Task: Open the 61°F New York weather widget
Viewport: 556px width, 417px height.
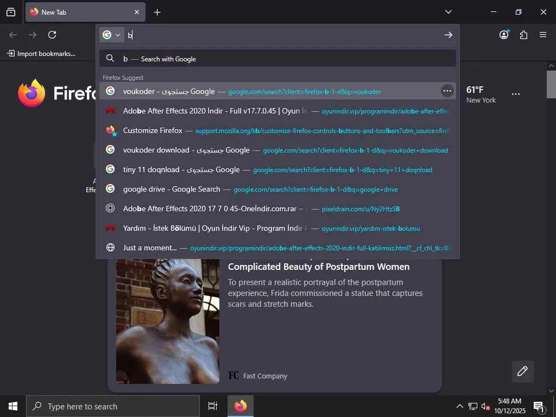Action: (x=481, y=94)
